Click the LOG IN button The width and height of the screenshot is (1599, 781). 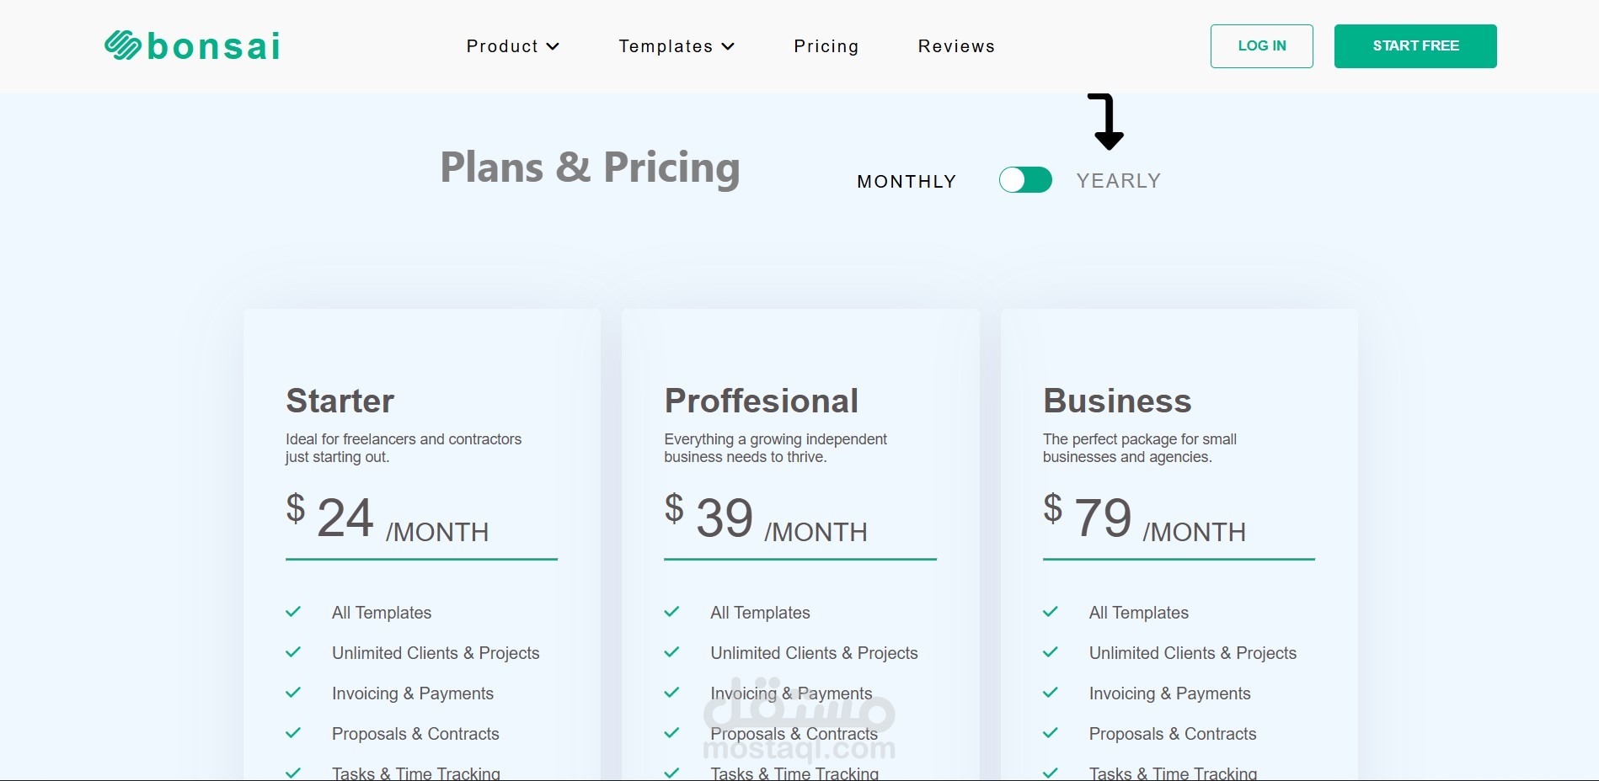[1260, 45]
